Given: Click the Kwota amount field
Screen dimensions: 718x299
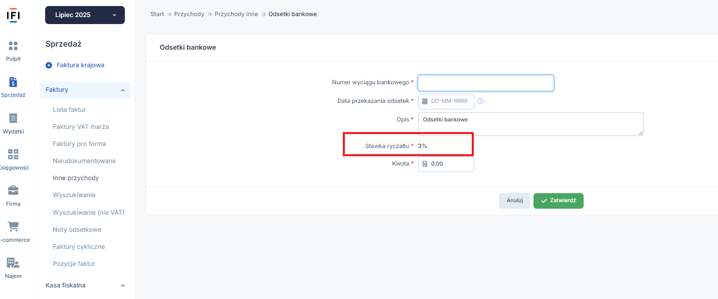Looking at the screenshot, I should (x=446, y=164).
